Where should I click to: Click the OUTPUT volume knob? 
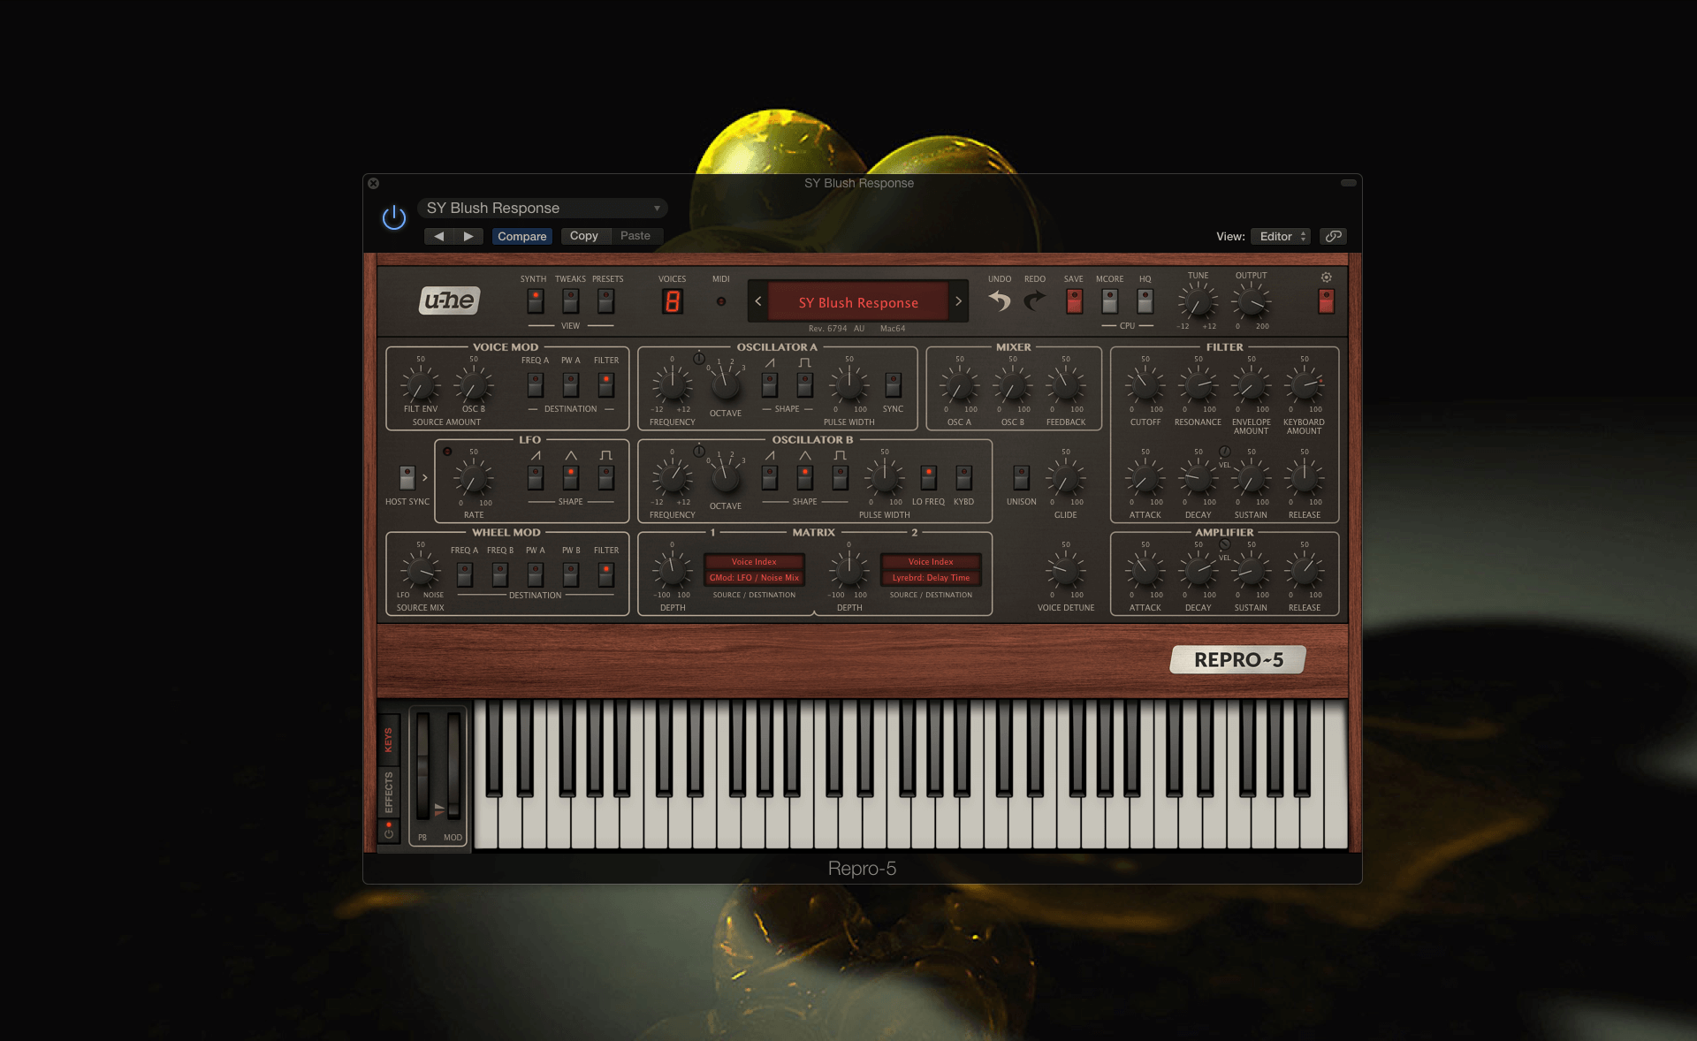(1251, 302)
